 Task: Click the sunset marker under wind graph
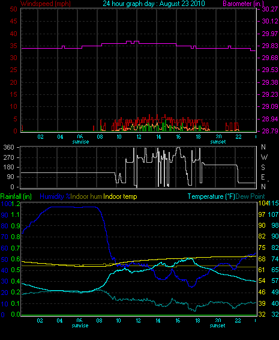coord(218,142)
